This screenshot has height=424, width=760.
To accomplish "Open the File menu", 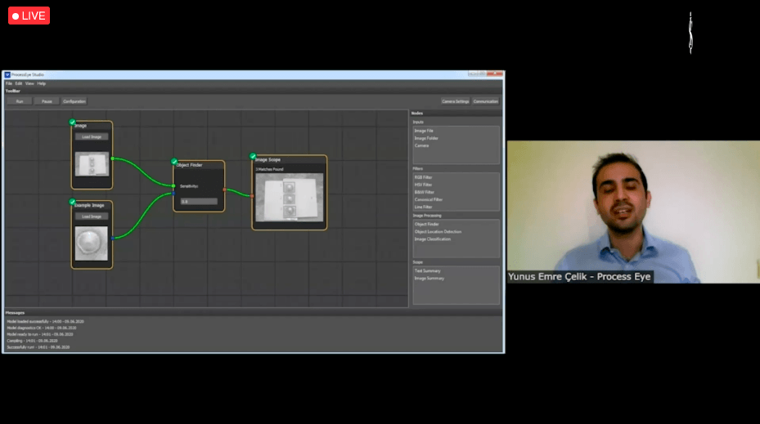I will pos(9,83).
